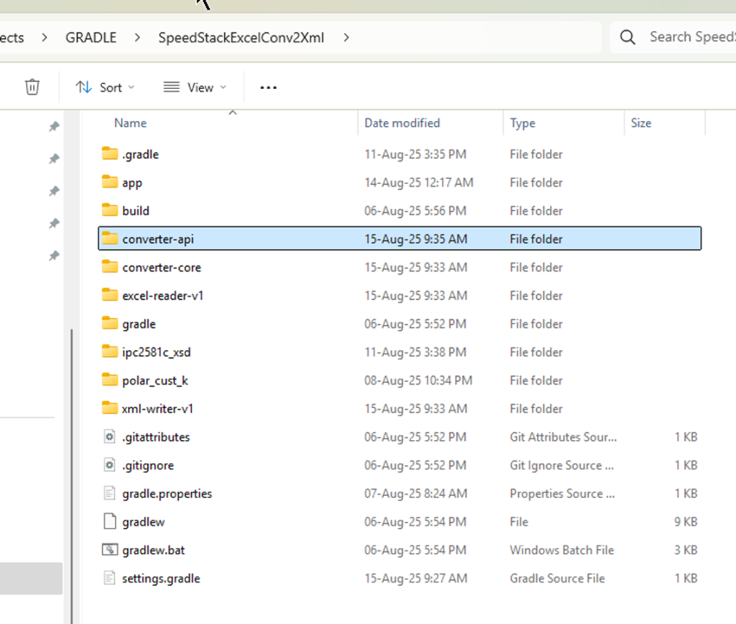Click the gradlew.bat batch file icon
This screenshot has height=624, width=736.
(x=109, y=550)
